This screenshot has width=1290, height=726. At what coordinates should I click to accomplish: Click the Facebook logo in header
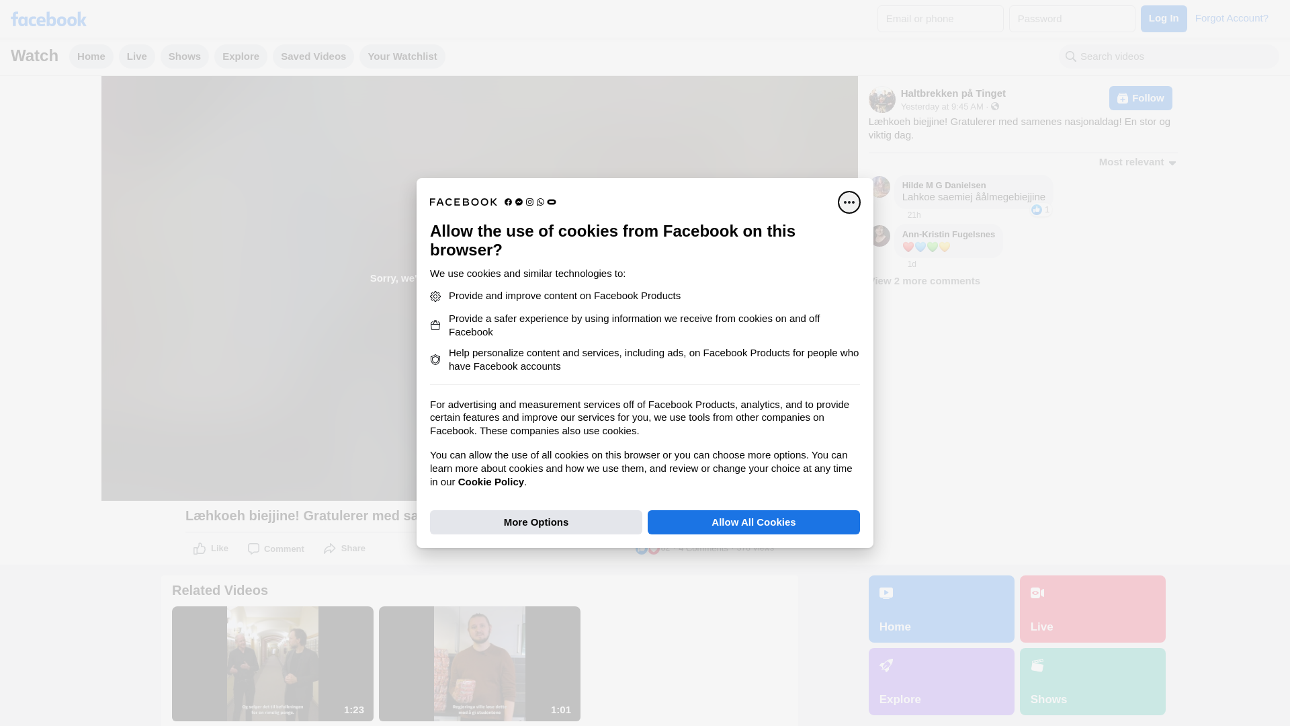[48, 19]
